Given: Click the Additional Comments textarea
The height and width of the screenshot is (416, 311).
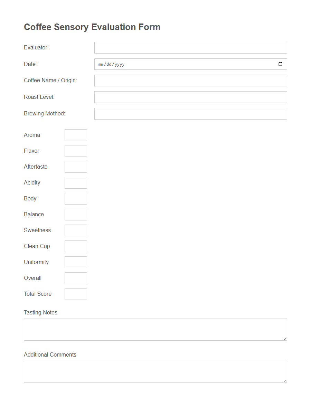Looking at the screenshot, I should click(155, 371).
